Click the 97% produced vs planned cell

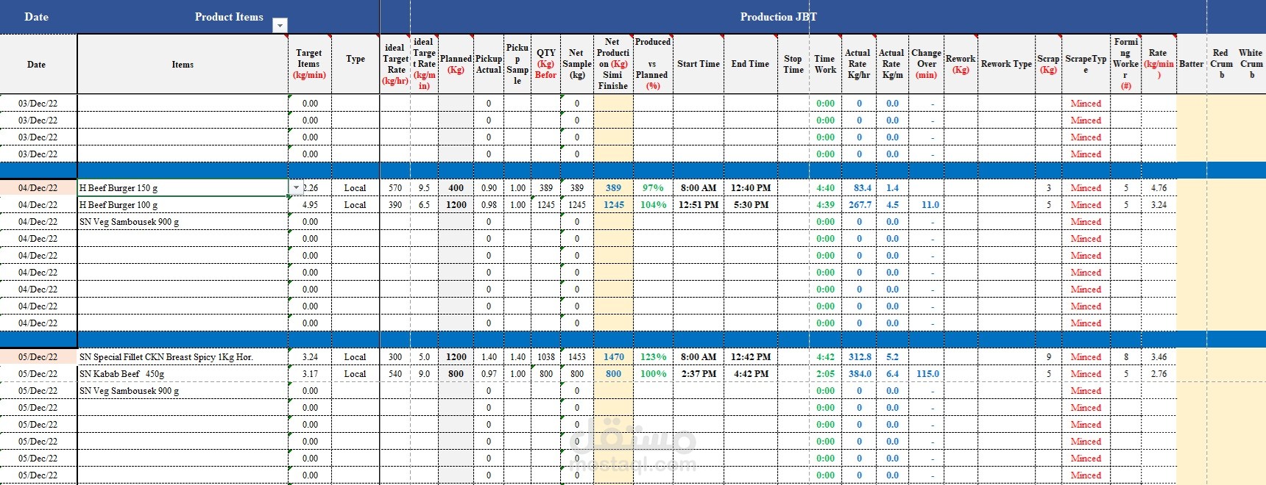click(653, 188)
